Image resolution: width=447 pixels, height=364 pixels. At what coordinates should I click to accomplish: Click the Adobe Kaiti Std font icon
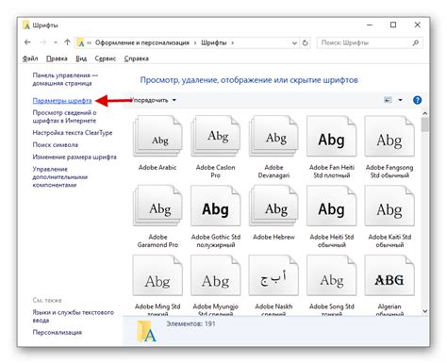[389, 206]
